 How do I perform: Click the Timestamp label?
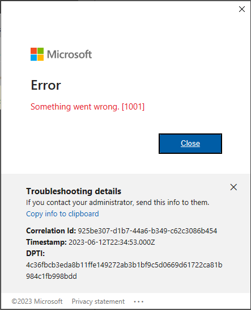point(46,242)
